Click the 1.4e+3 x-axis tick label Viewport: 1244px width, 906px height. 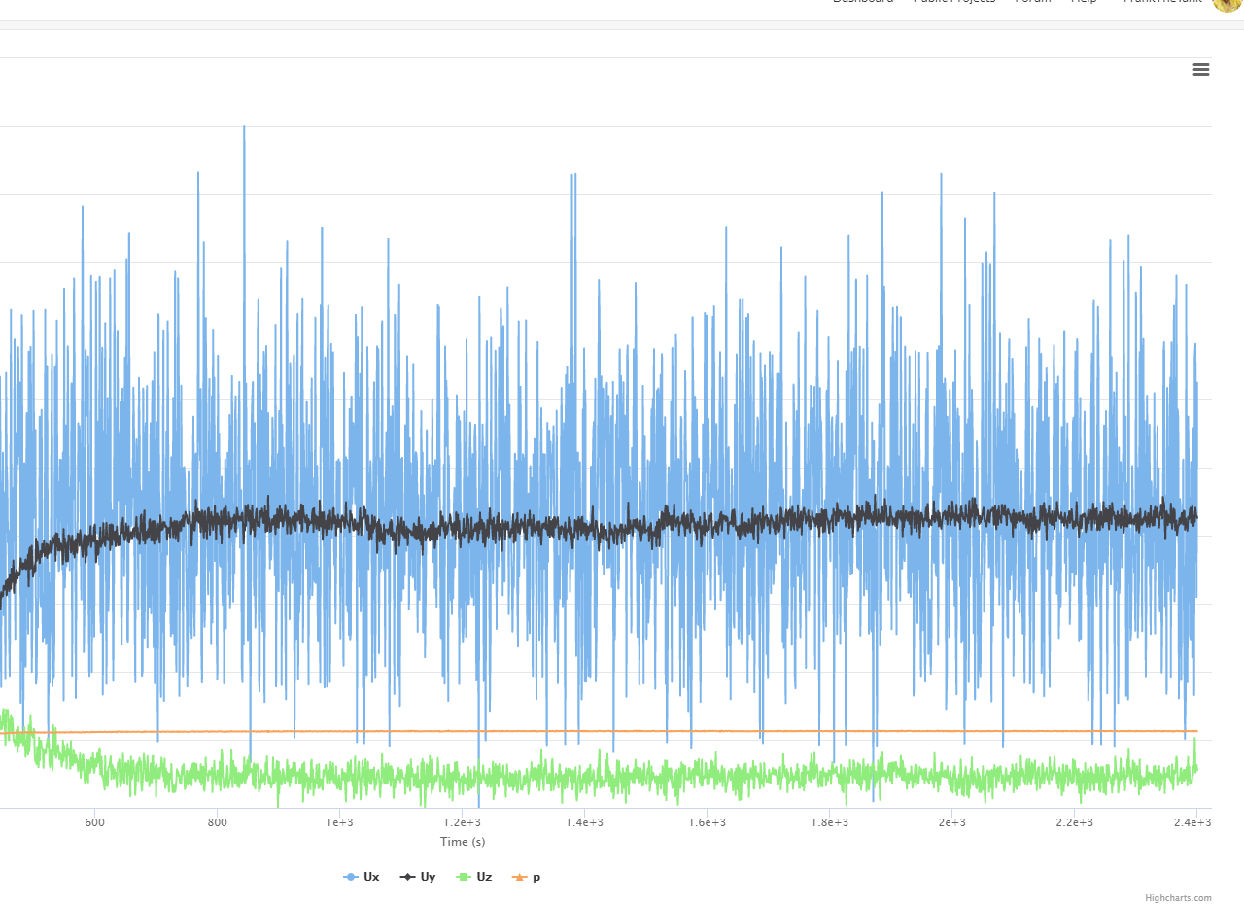[584, 822]
